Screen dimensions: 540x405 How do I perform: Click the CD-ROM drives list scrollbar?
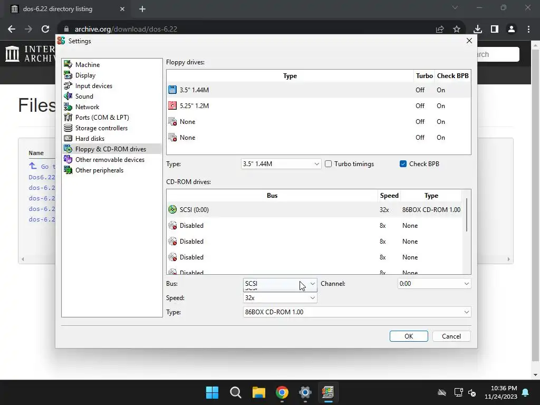467,215
